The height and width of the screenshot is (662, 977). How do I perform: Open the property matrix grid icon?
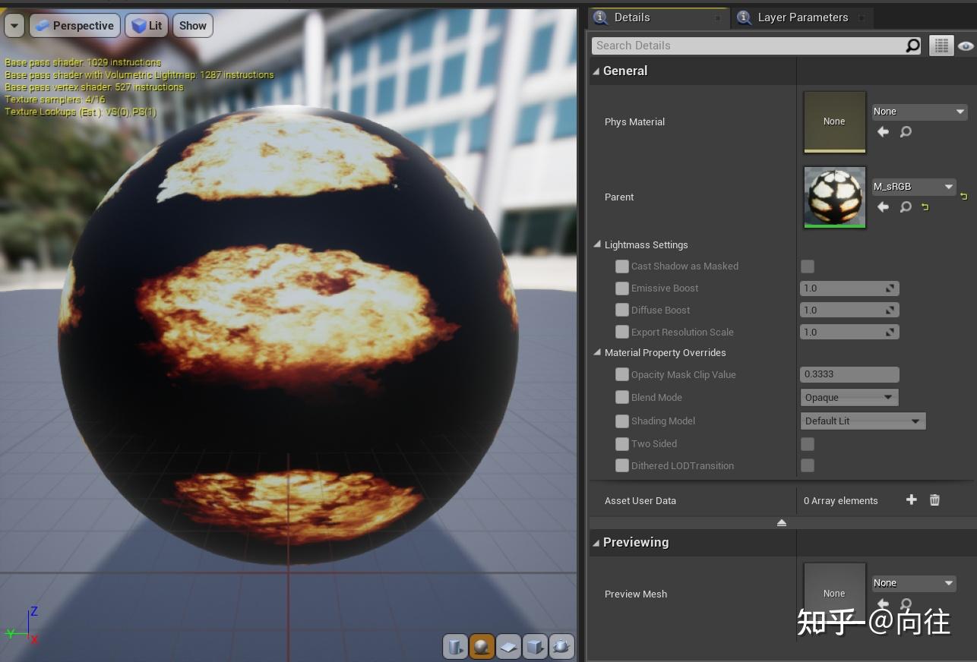941,46
